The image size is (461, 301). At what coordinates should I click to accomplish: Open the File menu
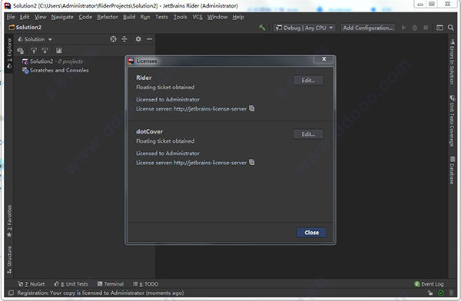coord(11,17)
